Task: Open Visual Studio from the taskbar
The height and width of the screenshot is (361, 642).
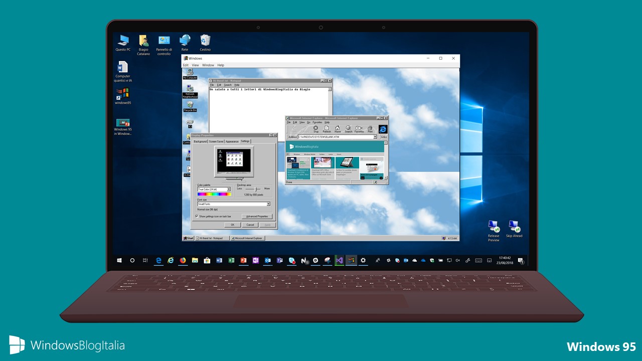Action: (340, 261)
